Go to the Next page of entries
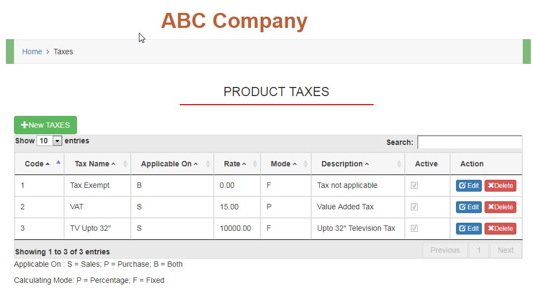Viewport: 533px width, 307px height. tap(506, 250)
